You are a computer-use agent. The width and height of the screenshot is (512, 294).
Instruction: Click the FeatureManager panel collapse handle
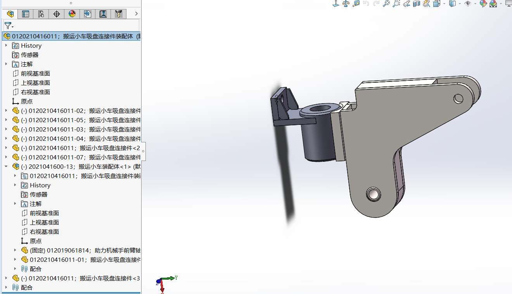point(143,151)
